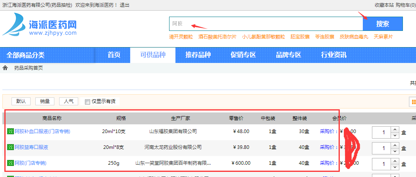Image resolution: width=416 pixels, height=177 pixels.
Task: Sort by 人气
Action: [x=69, y=101]
